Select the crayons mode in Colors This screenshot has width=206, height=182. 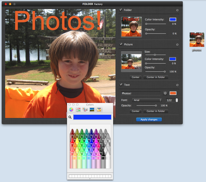[x=99, y=109]
